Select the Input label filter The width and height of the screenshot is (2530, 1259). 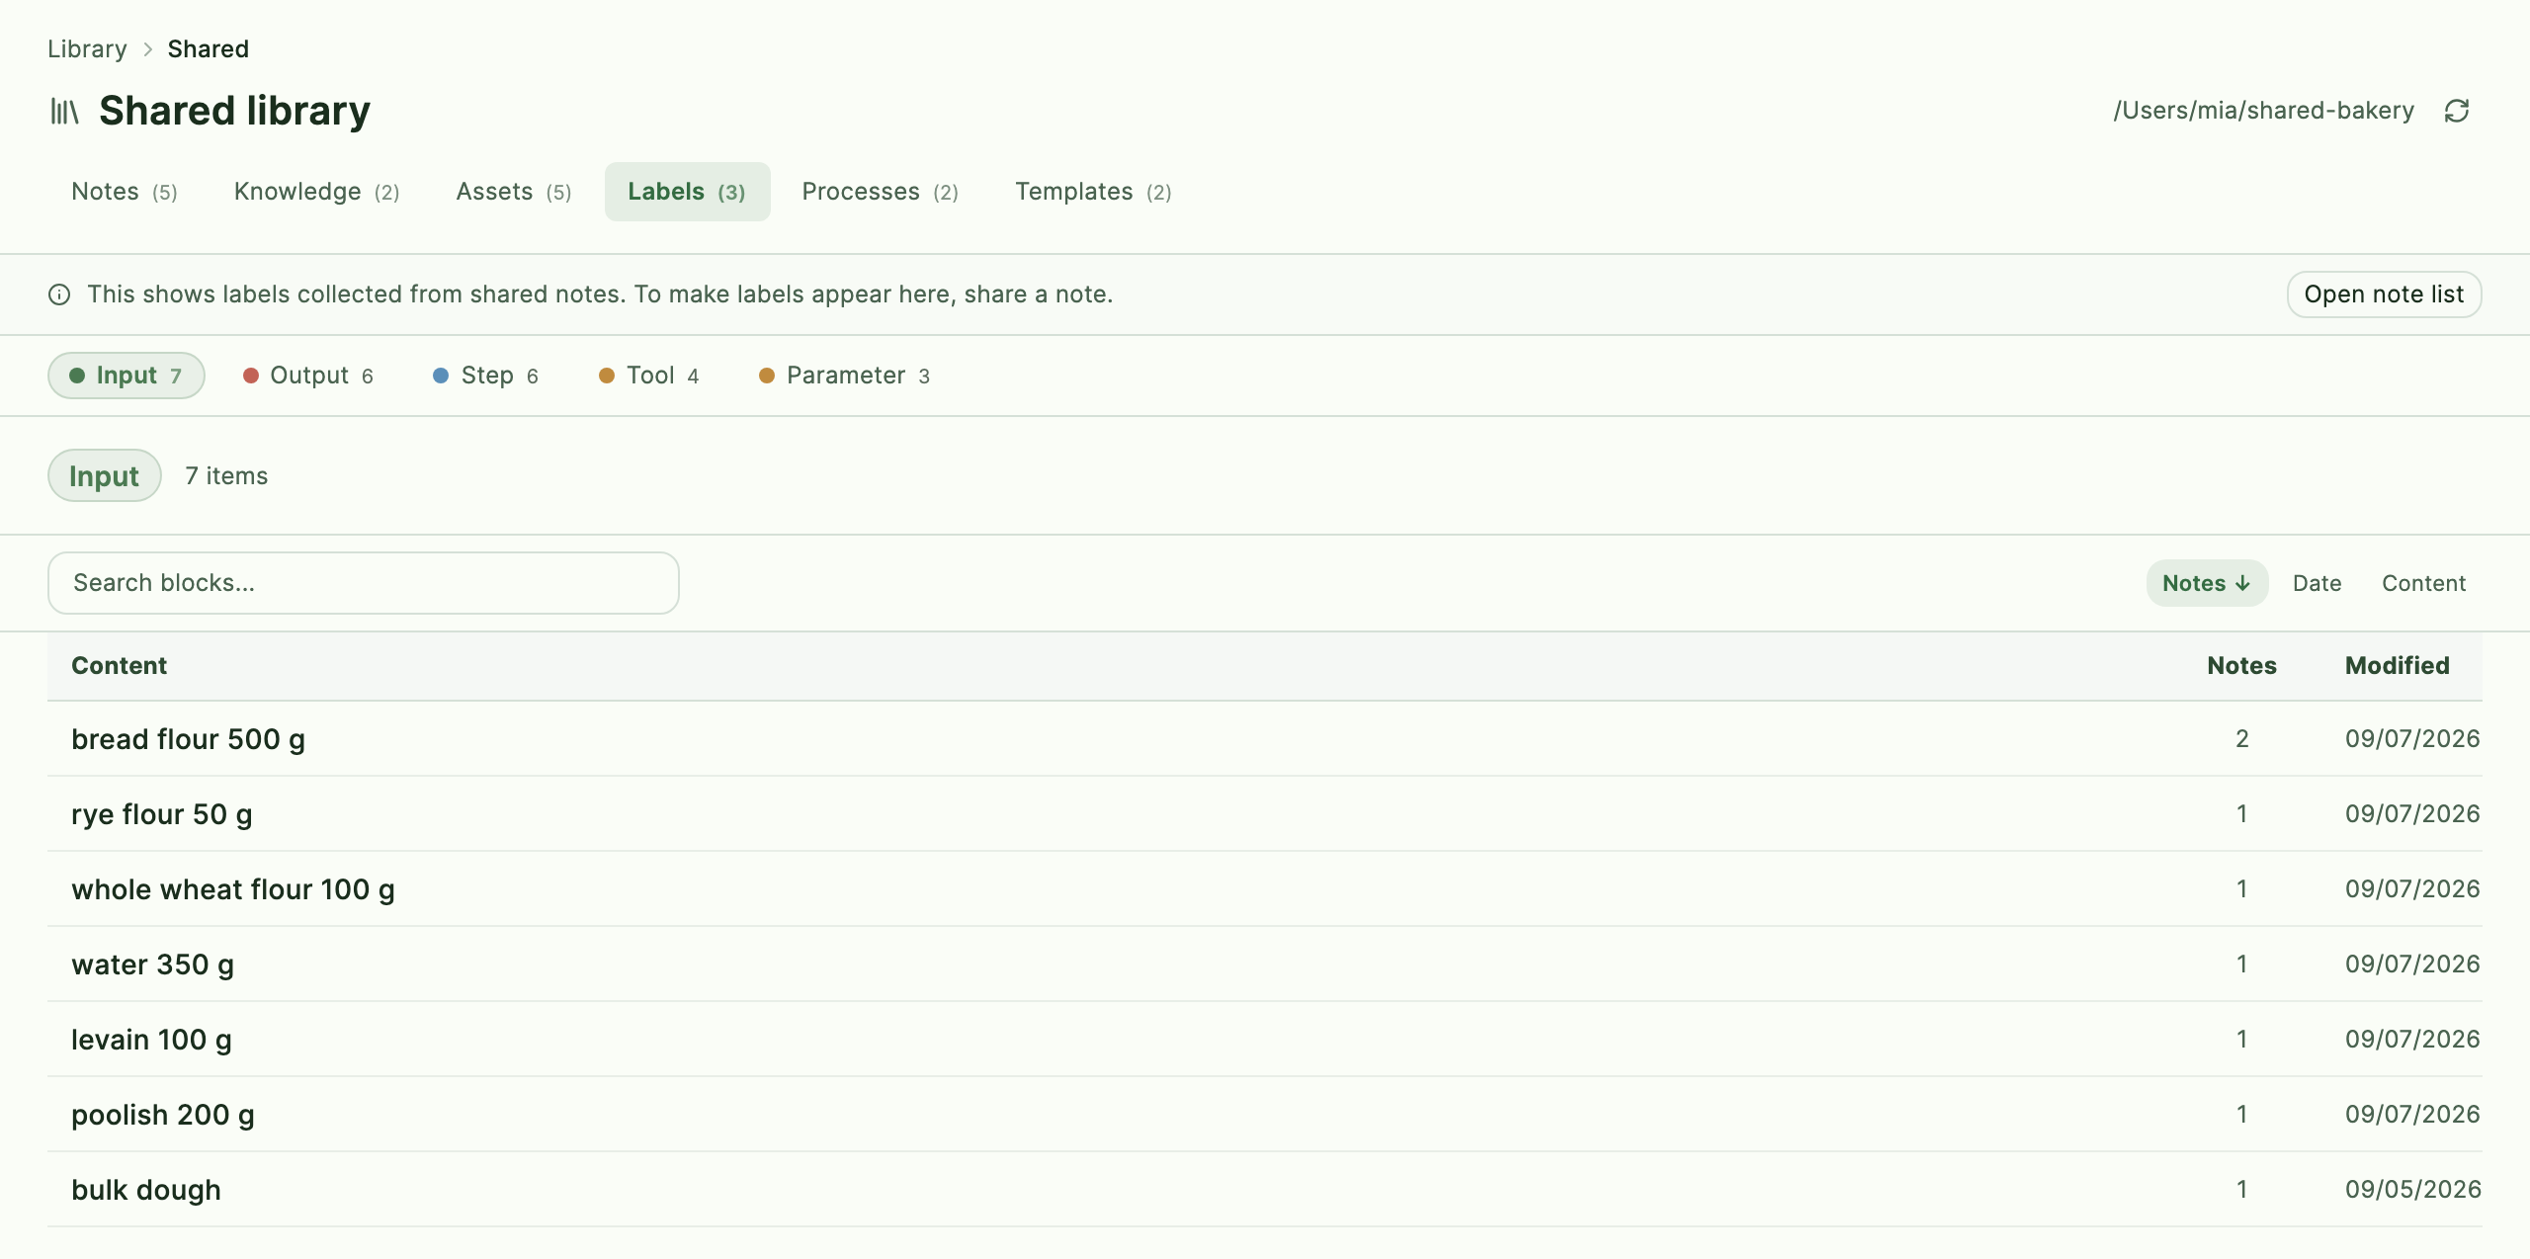(x=126, y=376)
